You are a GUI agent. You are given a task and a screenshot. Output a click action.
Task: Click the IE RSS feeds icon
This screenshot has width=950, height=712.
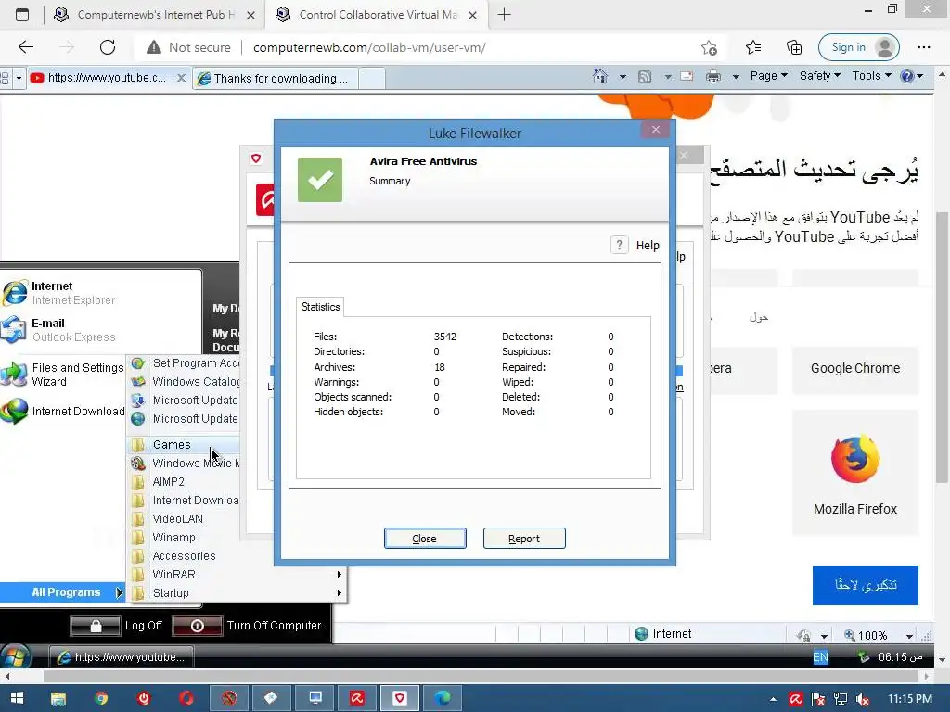pos(645,77)
